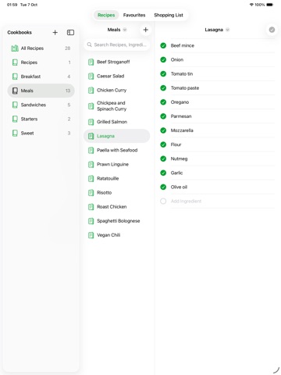Uncheck the Olive oil ingredient circle

pos(163,187)
